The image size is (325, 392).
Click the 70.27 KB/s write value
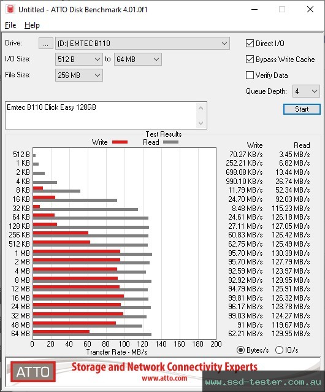(246, 155)
